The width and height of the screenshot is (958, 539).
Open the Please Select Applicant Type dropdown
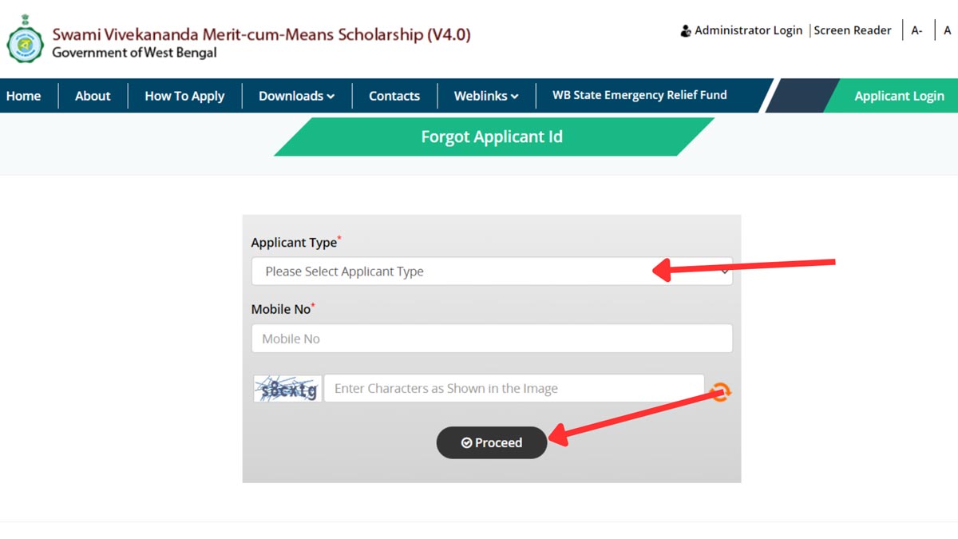[491, 271]
